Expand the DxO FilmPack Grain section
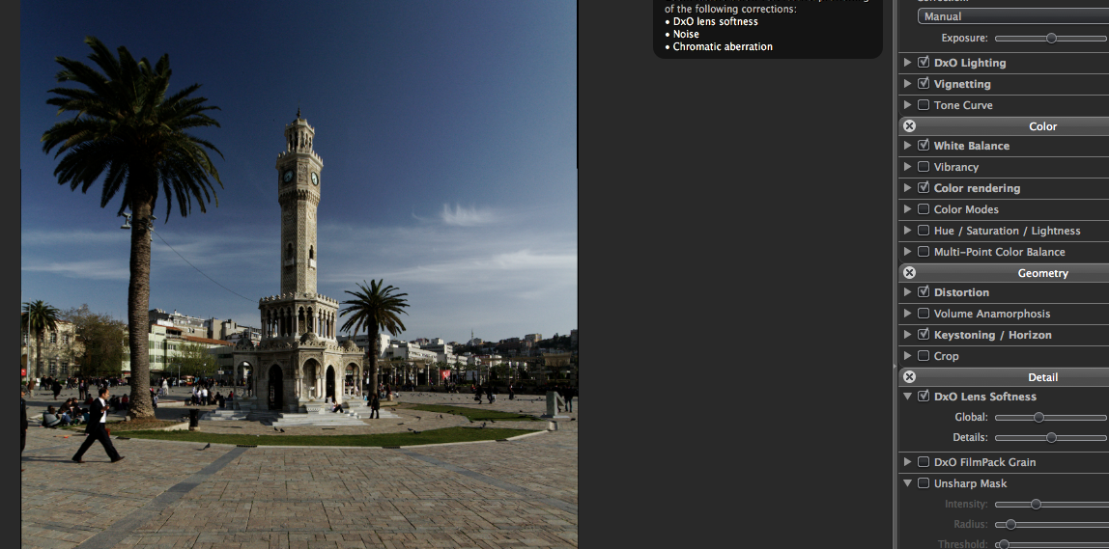This screenshot has width=1109, height=549. coord(907,462)
